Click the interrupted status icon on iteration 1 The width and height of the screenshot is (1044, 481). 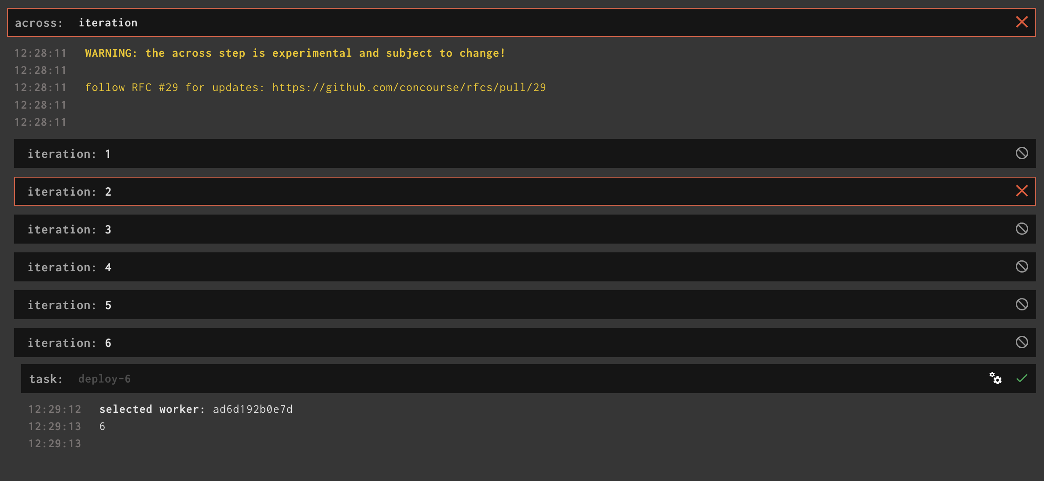click(1022, 153)
